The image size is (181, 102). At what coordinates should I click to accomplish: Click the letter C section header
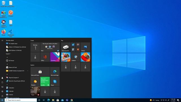click(7, 84)
